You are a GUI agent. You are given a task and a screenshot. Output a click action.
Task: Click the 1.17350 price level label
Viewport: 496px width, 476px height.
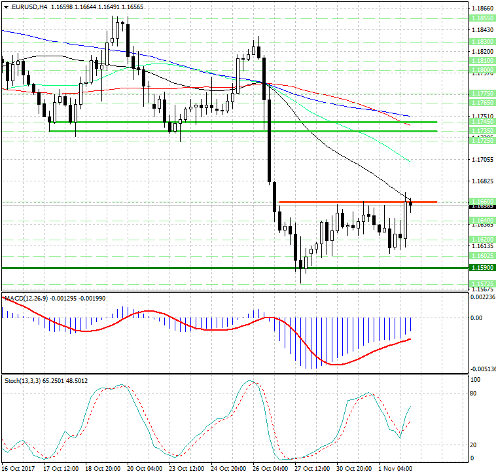pos(481,131)
